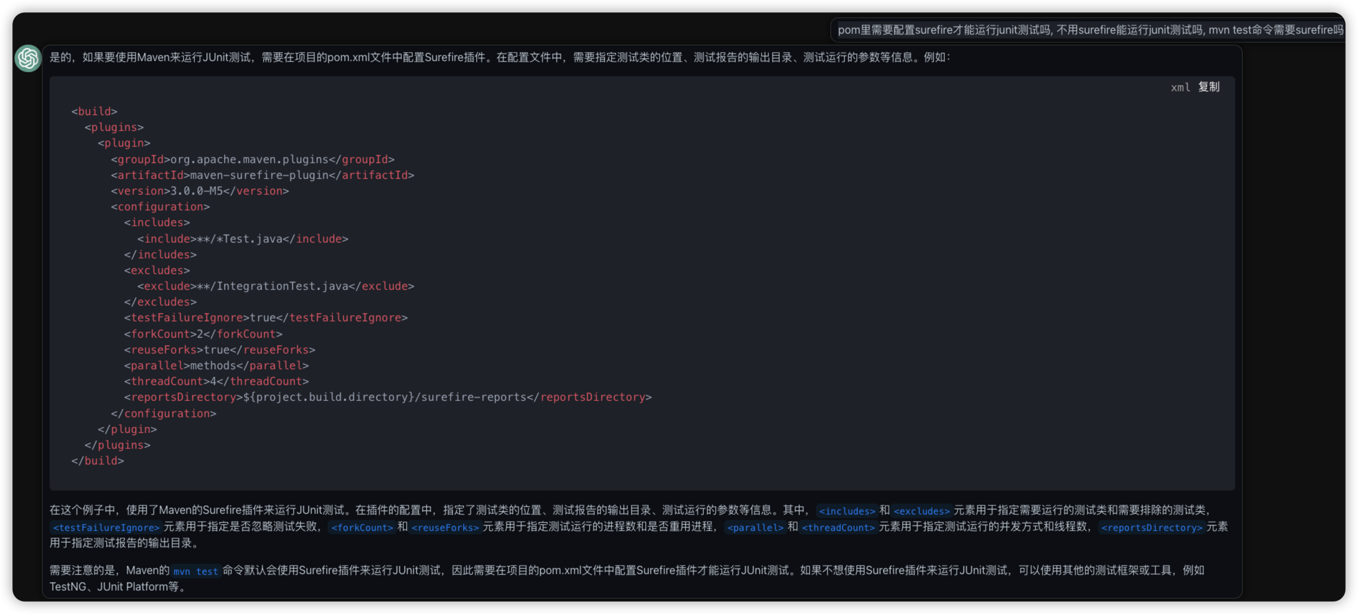Click the inline <forkCount> tag in explanation
1358x614 pixels.
[x=362, y=528]
